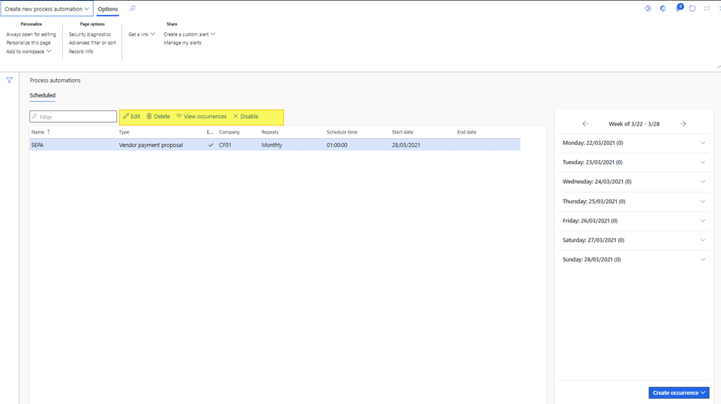The image size is (721, 404).
Task: Select the Scheduled tab
Action: click(42, 95)
